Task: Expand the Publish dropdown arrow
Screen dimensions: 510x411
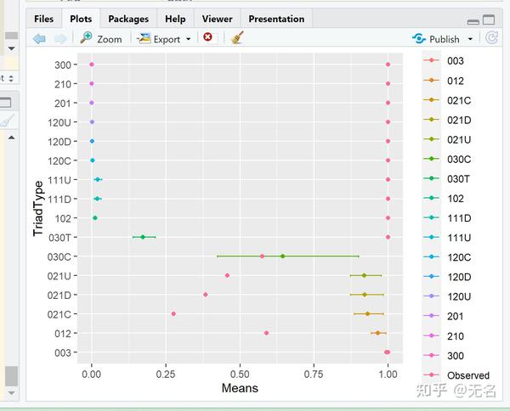Action: pos(468,39)
